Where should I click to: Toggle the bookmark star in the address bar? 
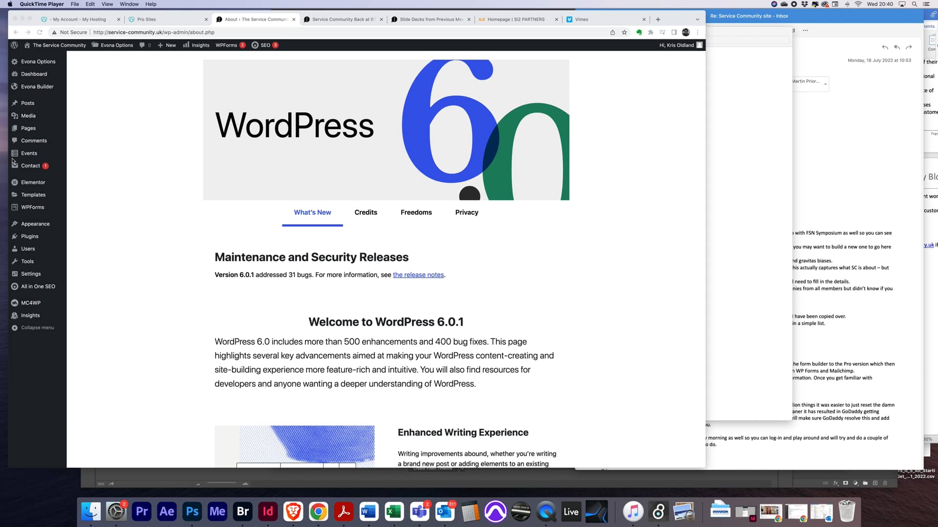pyautogui.click(x=625, y=32)
